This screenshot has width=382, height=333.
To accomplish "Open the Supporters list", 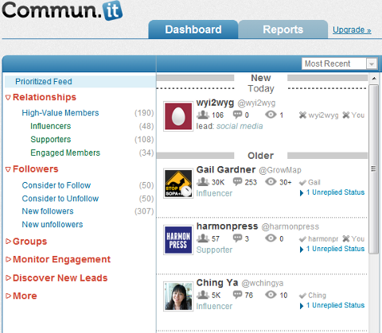I will coord(51,139).
